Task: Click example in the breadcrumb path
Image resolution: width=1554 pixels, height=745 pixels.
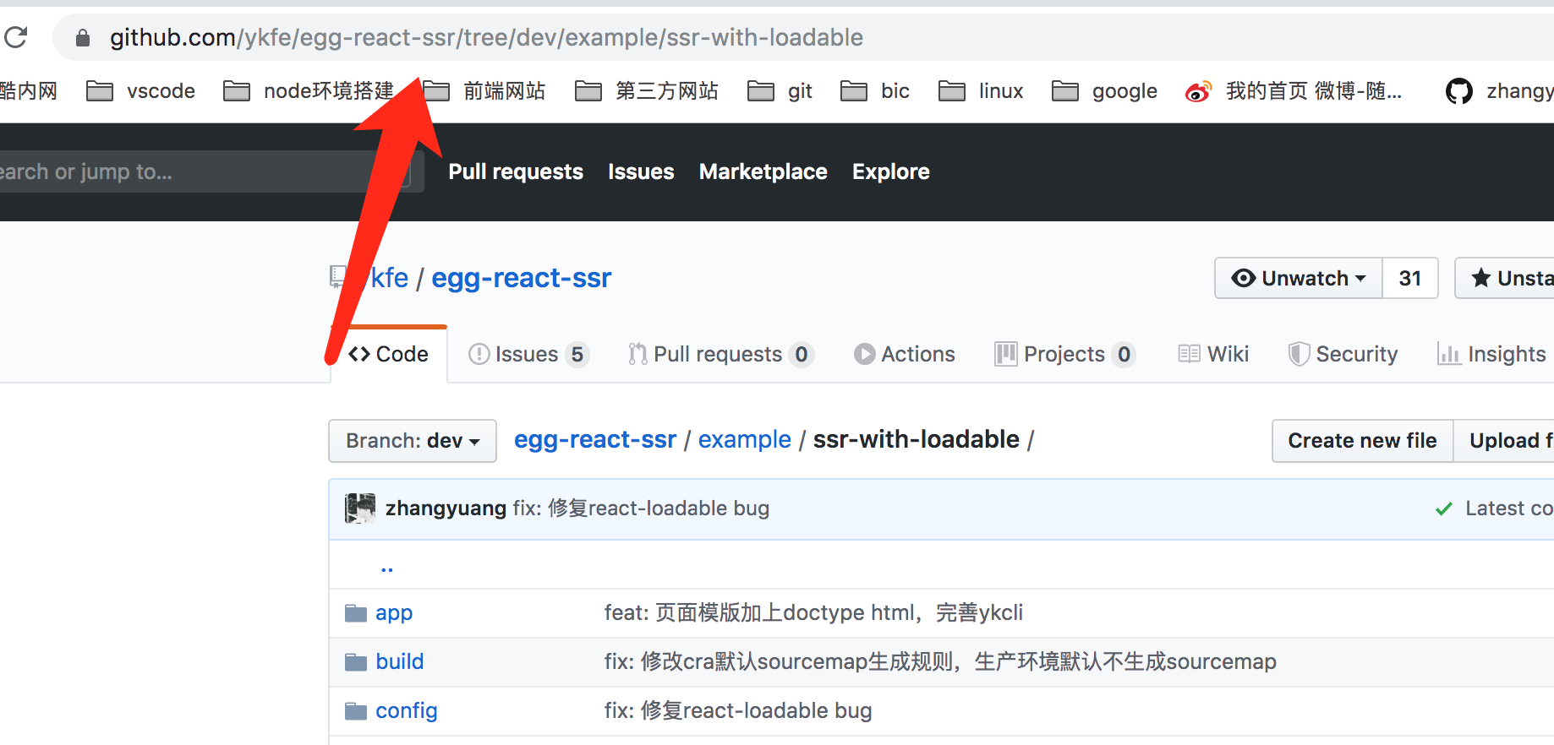Action: (745, 439)
